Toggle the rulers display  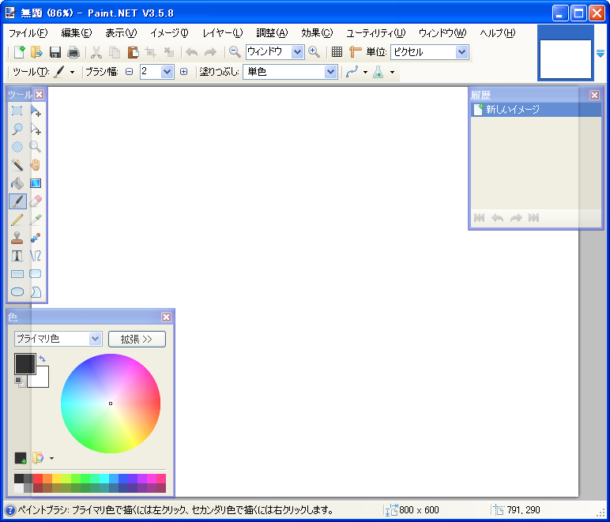click(355, 51)
